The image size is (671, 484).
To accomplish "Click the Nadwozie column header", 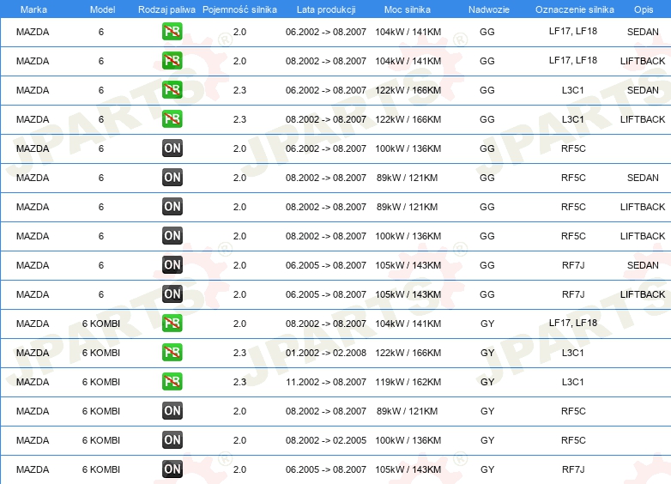I will tap(489, 9).
